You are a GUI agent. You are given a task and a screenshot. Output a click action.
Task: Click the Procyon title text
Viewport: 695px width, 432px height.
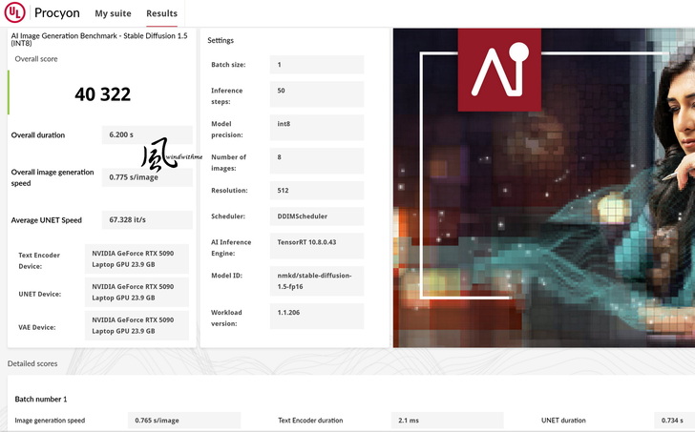[x=56, y=14]
